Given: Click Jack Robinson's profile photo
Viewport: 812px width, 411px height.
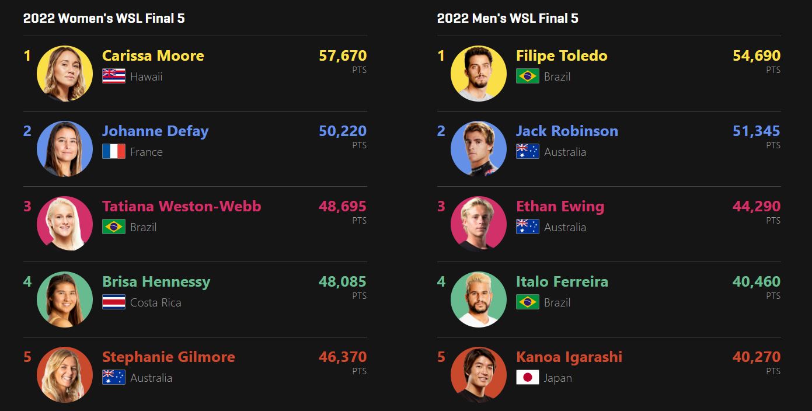Looking at the screenshot, I should point(479,149).
